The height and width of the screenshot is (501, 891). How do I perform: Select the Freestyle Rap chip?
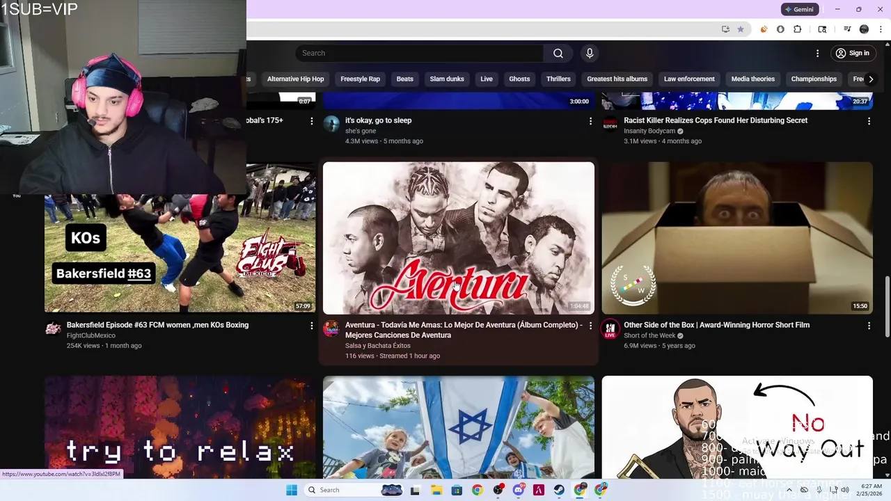click(x=360, y=79)
